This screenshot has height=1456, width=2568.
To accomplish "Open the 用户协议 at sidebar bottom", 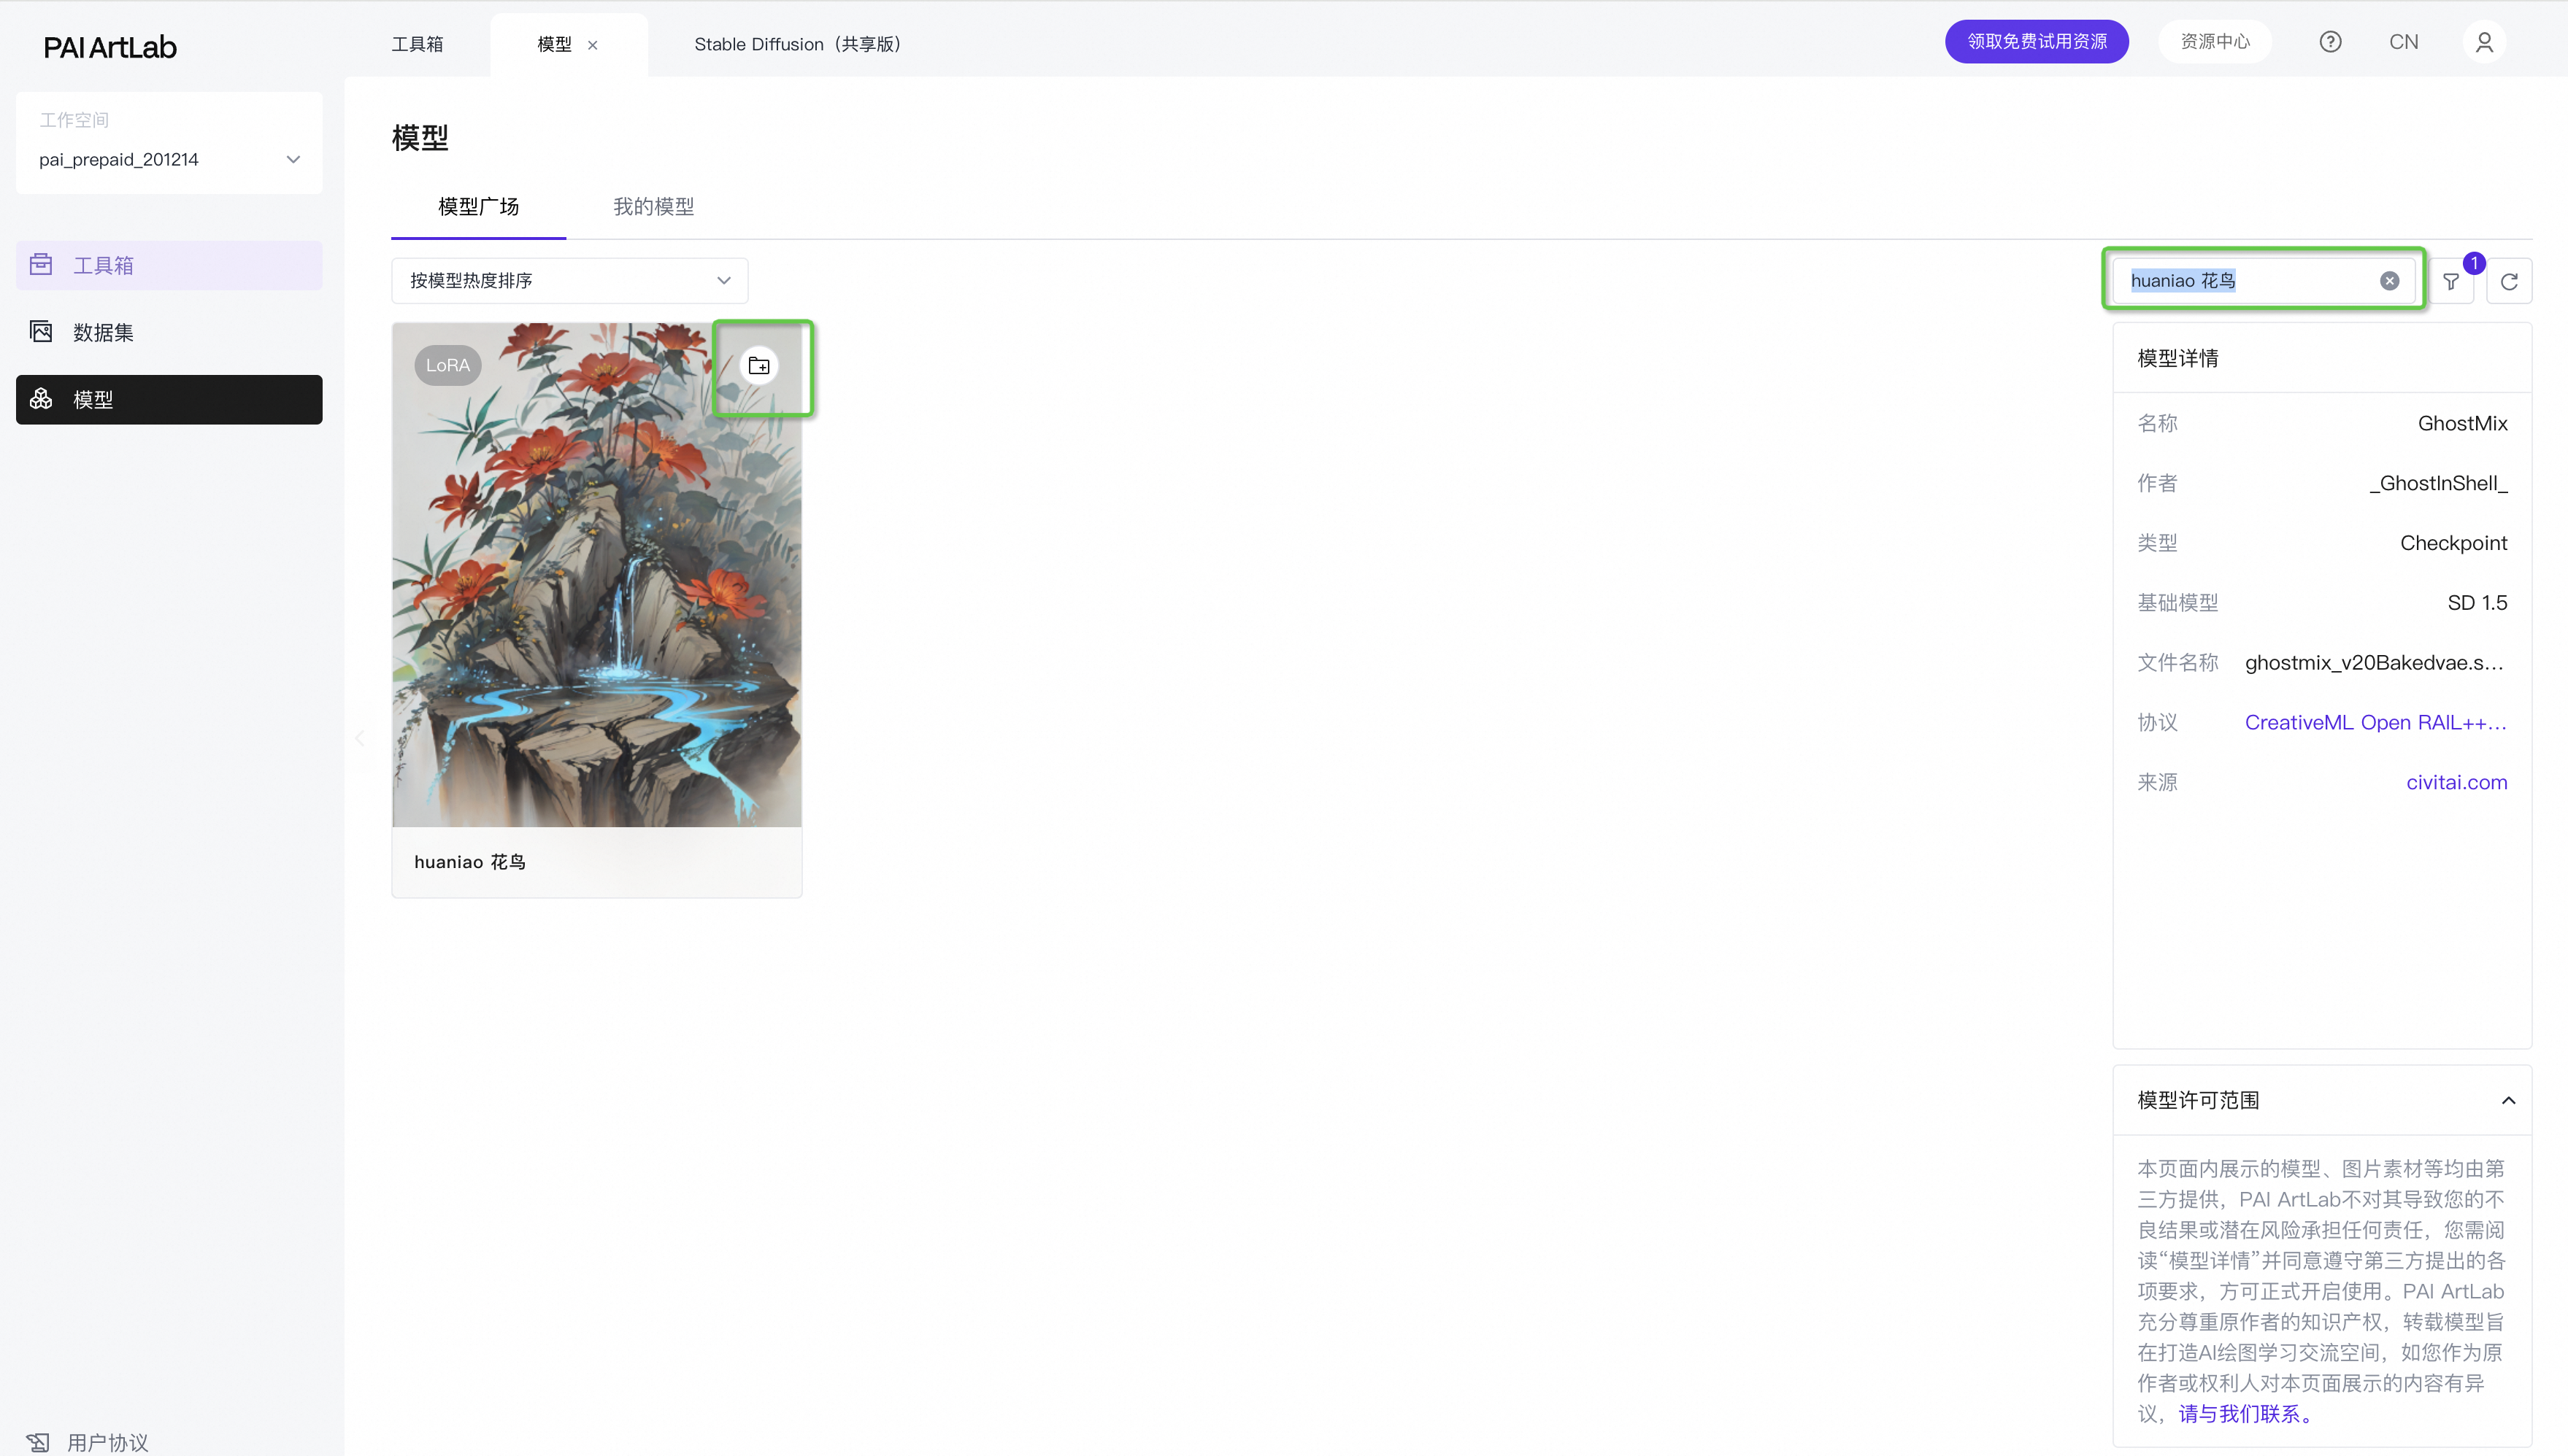I will (107, 1441).
